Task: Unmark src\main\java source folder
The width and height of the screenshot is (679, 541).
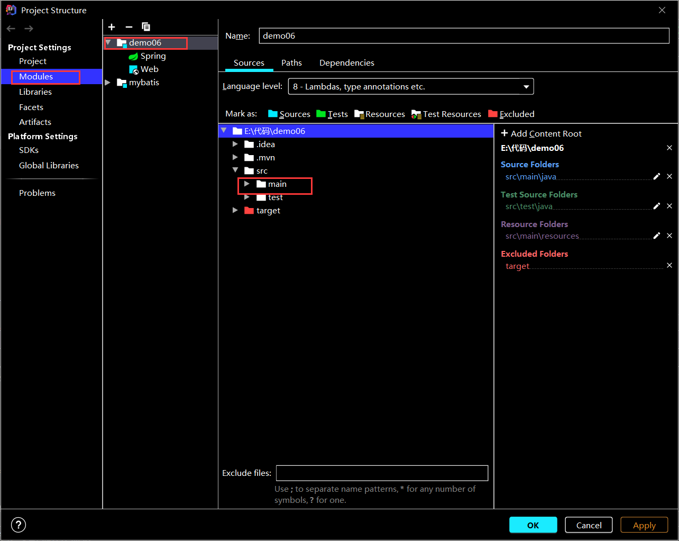Action: [669, 176]
